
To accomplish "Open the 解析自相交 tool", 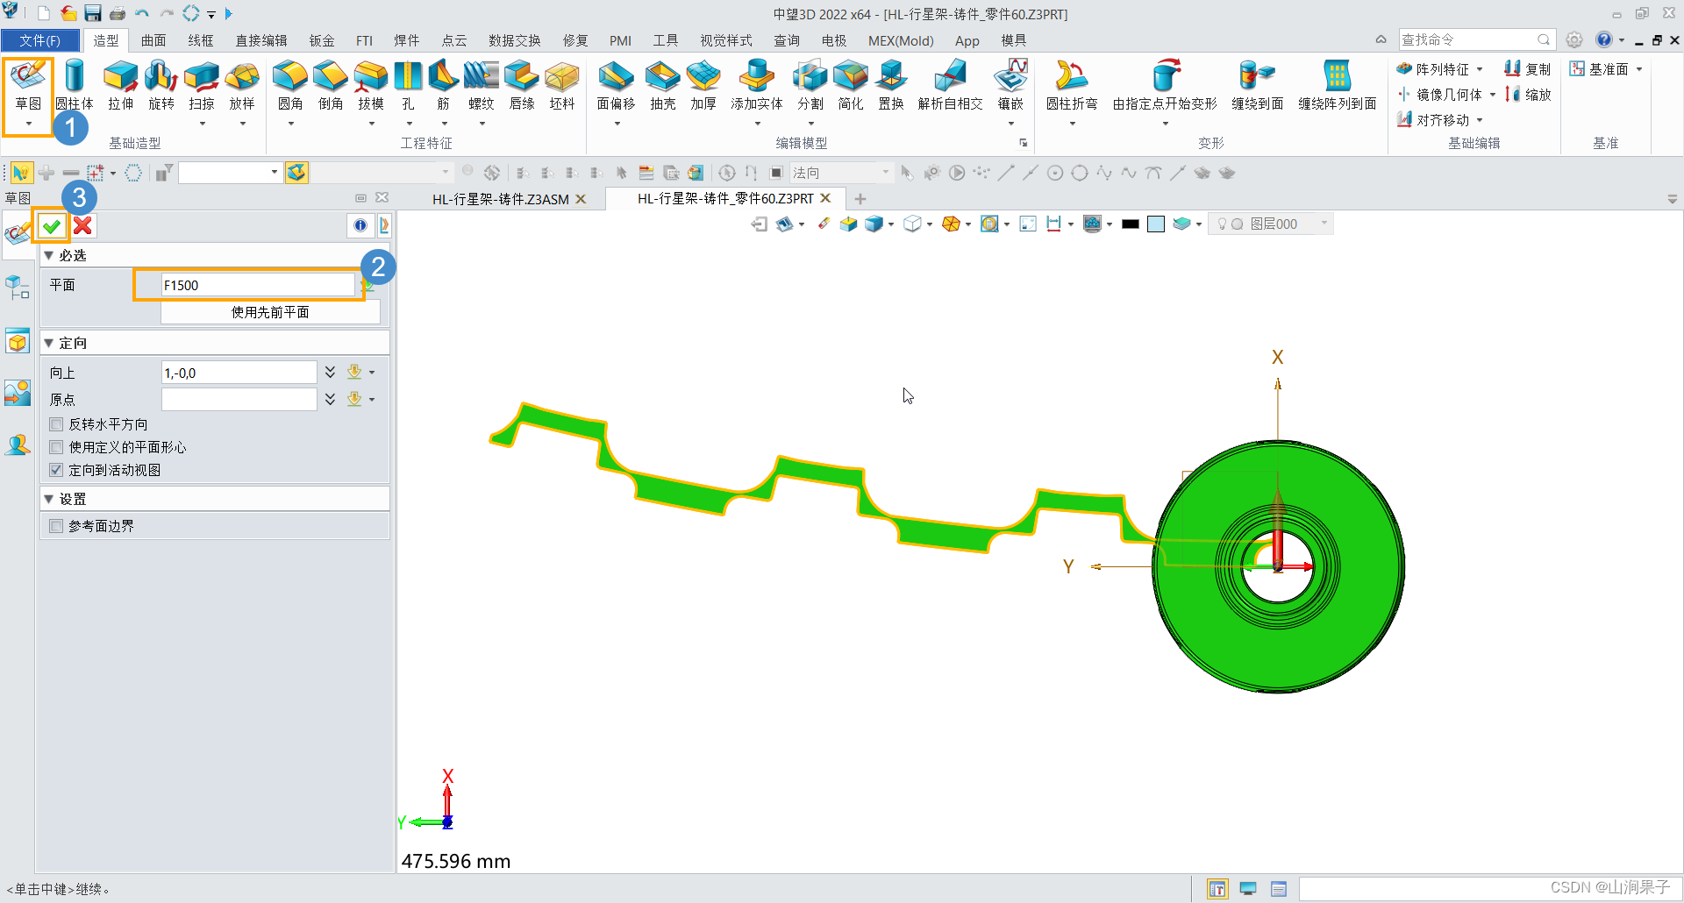I will (x=951, y=86).
